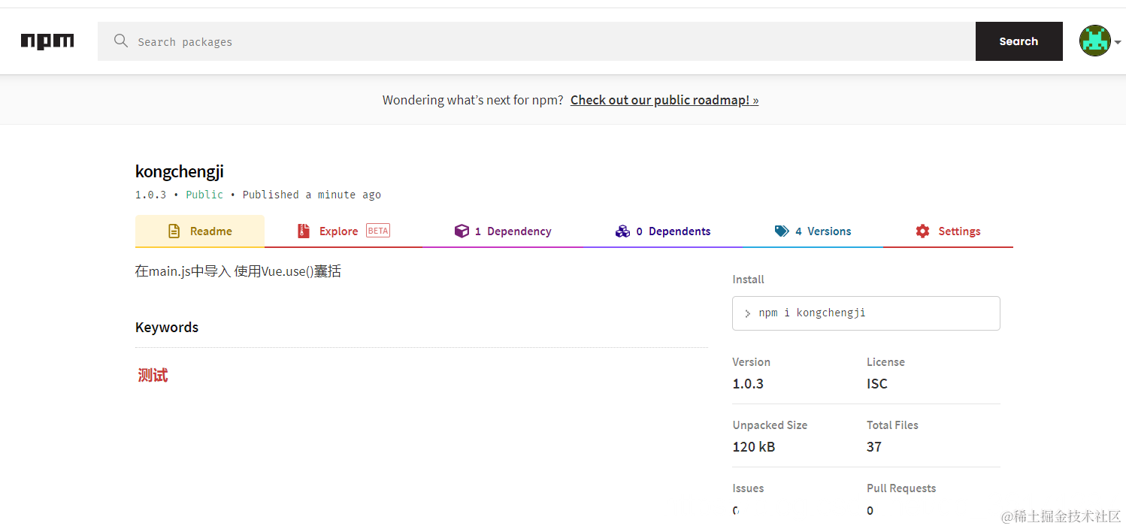1126x529 pixels.
Task: Click the kongchengji package title
Action: (180, 171)
